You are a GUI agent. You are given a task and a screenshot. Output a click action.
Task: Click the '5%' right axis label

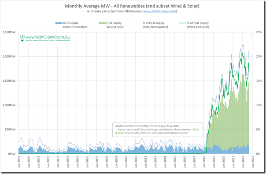click(258, 130)
